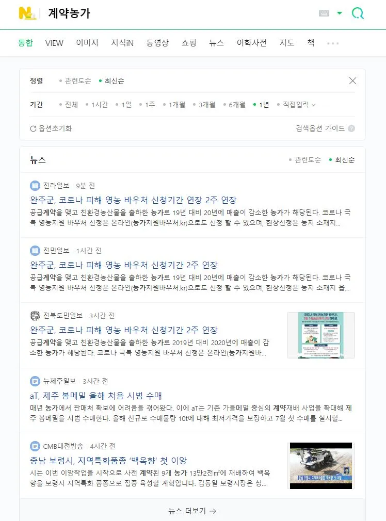Click the 옵션초기화 reset icon
This screenshot has width=386, height=521.
coord(33,128)
